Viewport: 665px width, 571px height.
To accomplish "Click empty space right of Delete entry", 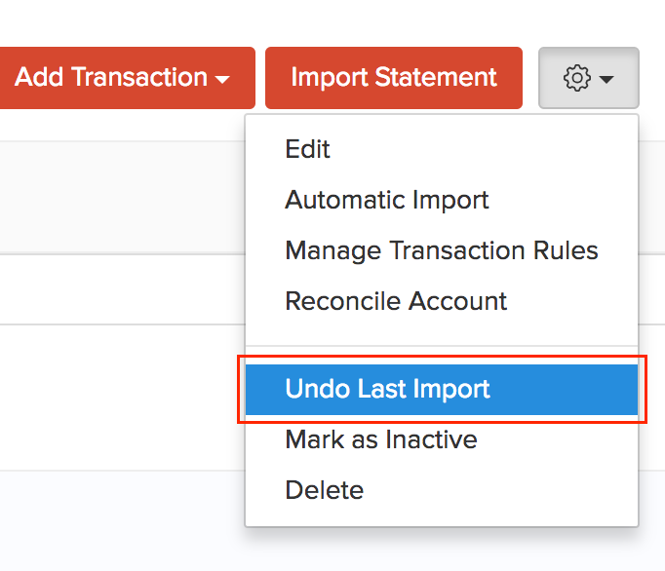I will point(507,490).
